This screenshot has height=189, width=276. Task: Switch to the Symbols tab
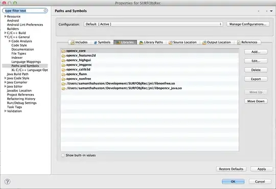coord(102,42)
